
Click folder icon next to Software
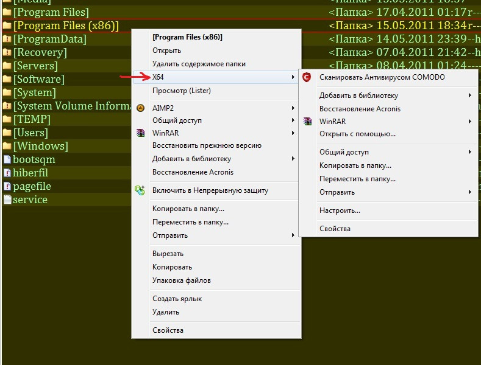7,79
